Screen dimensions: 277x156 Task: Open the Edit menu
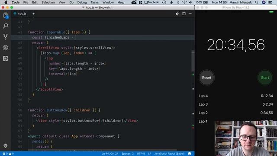(35, 2)
